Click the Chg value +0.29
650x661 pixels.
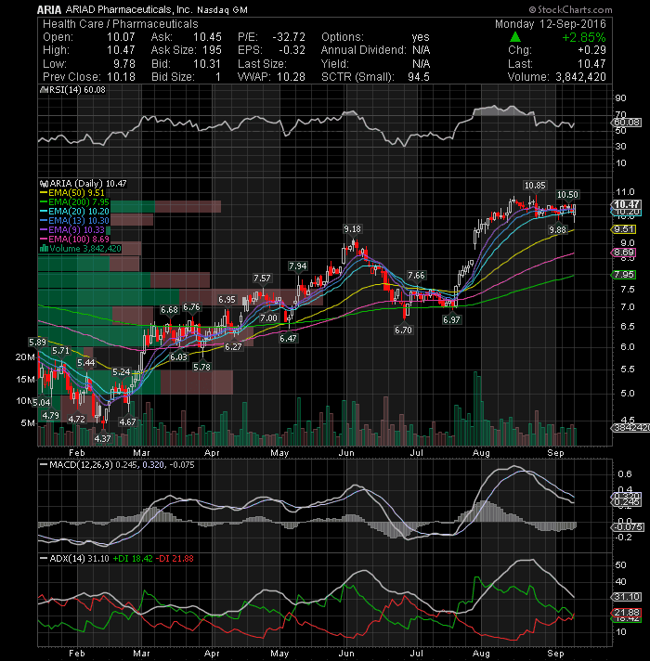click(x=591, y=50)
